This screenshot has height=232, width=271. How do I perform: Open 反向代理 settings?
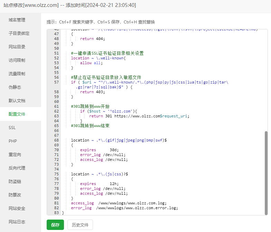coord(17,168)
